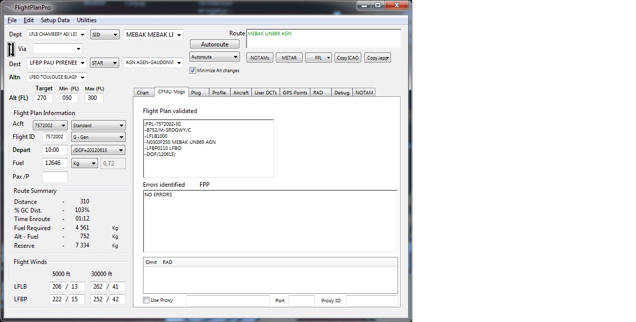Click the Port input field
The width and height of the screenshot is (636, 322).
(302, 301)
